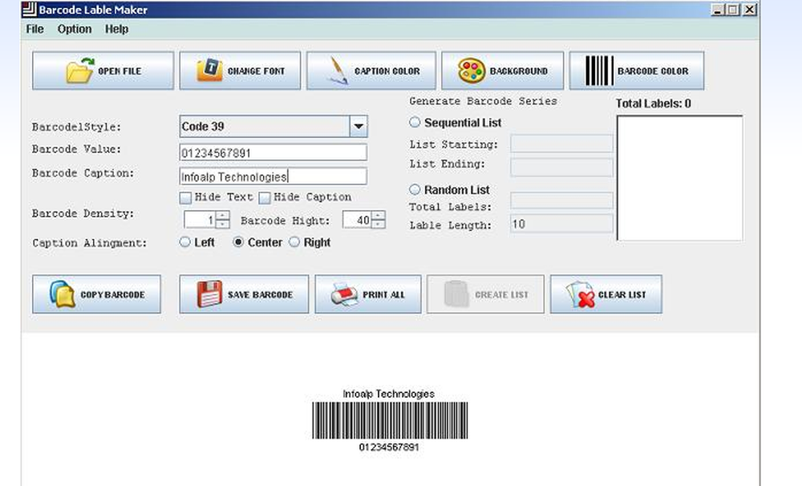
Task: Click the Barcode Lable Maker title bar icon
Action: coord(30,9)
